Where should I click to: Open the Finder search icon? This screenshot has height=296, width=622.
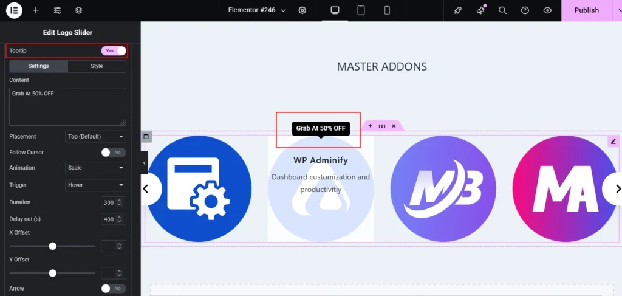[502, 10]
